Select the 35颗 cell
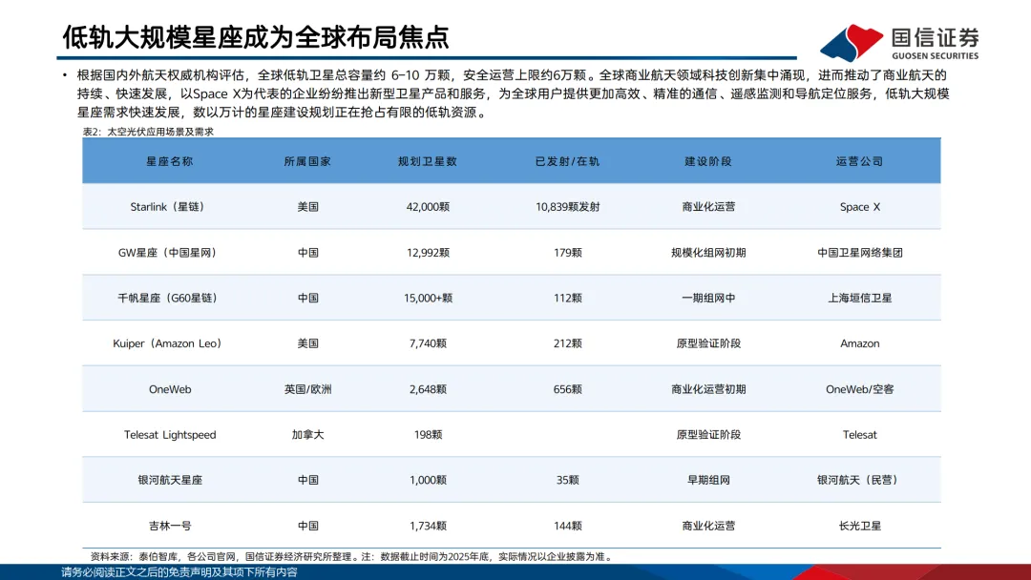The width and height of the screenshot is (1031, 580). [567, 480]
